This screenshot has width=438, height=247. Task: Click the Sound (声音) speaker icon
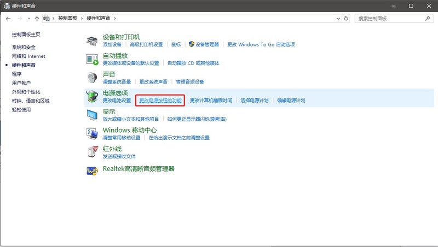(x=92, y=78)
